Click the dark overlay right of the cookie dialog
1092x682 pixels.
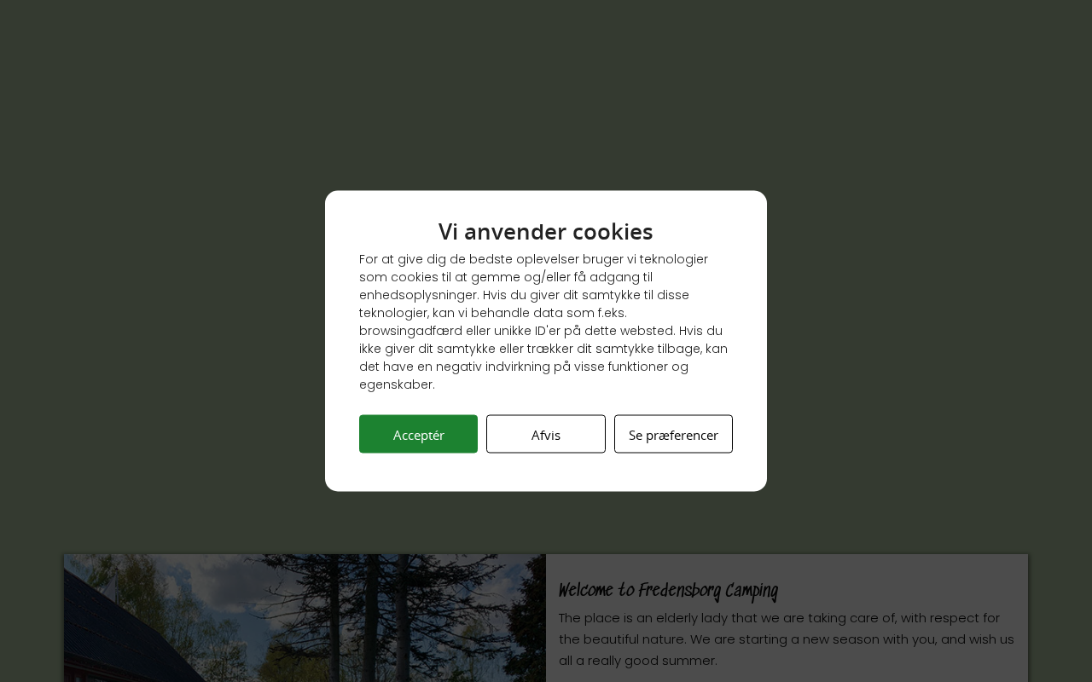(x=929, y=341)
